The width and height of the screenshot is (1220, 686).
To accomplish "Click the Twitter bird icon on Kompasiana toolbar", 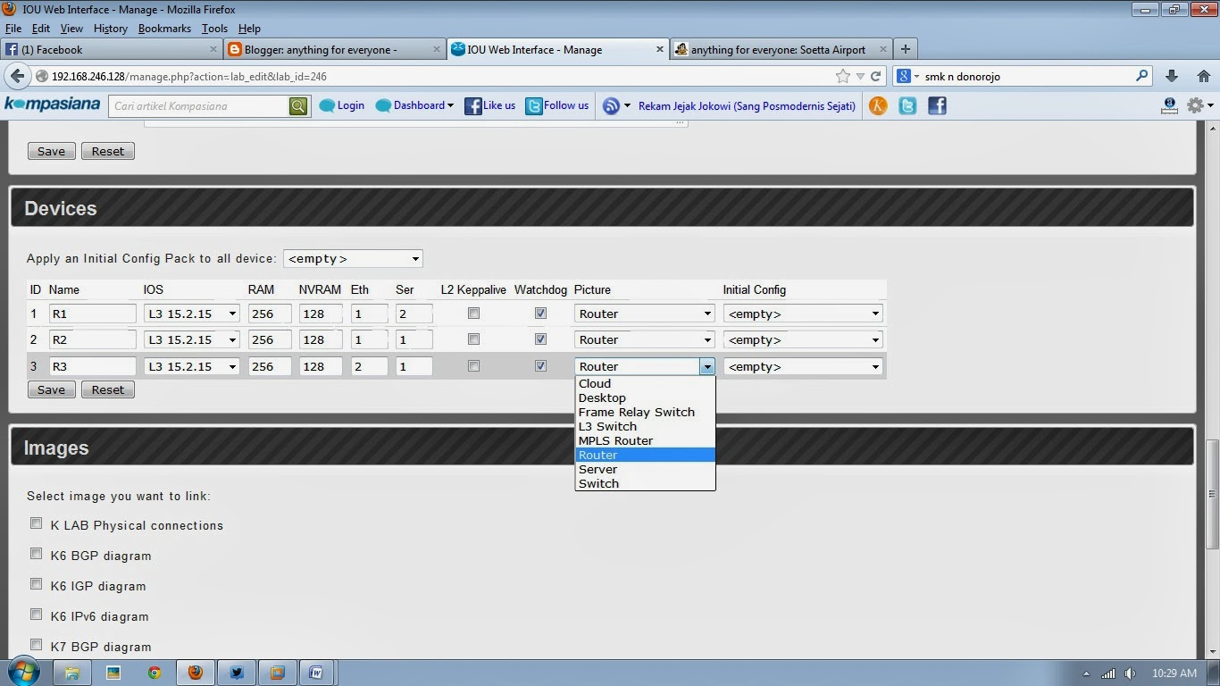I will coord(907,105).
